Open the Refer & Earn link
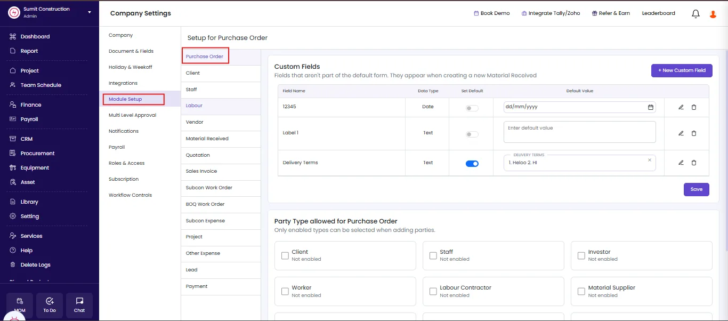The image size is (728, 321). click(611, 13)
